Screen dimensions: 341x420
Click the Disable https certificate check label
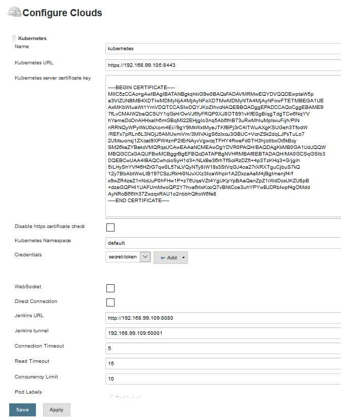point(50,226)
